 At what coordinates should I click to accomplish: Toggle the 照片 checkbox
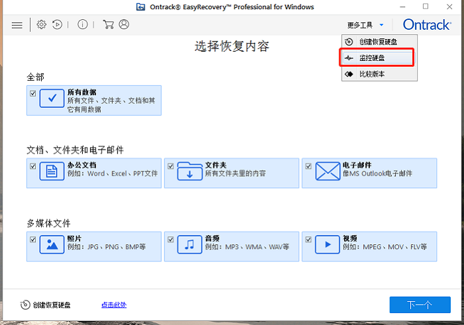coord(33,240)
